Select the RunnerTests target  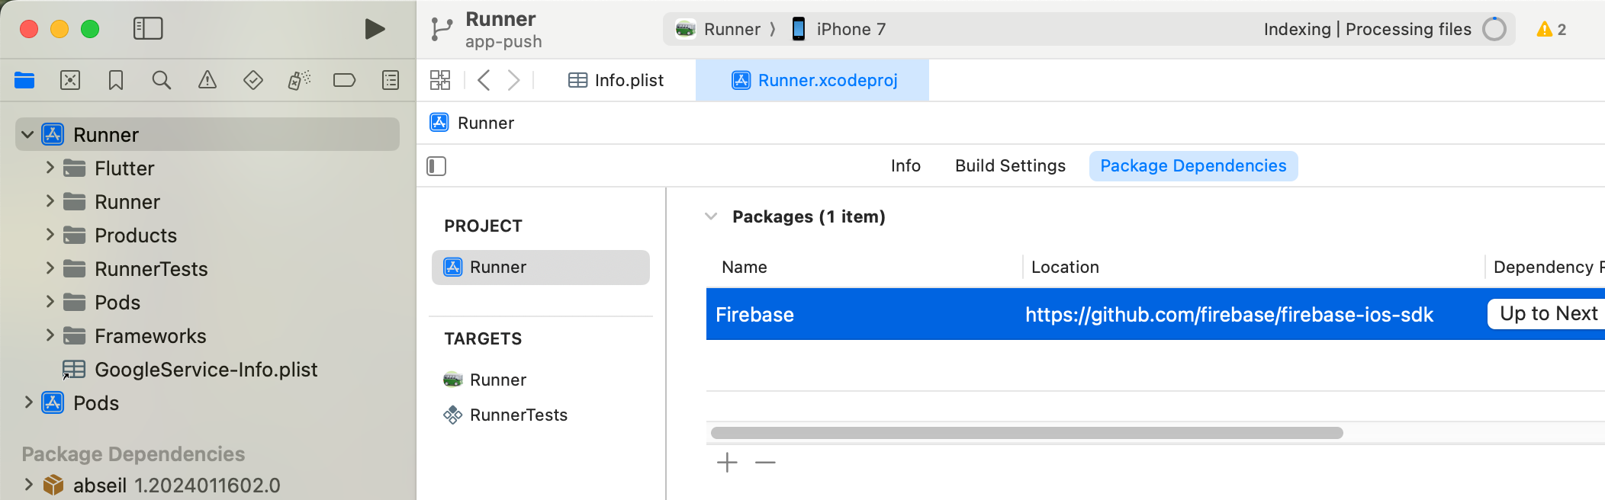(506, 415)
